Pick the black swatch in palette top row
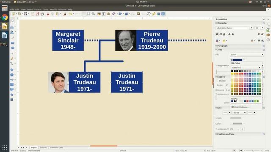 click(232, 71)
